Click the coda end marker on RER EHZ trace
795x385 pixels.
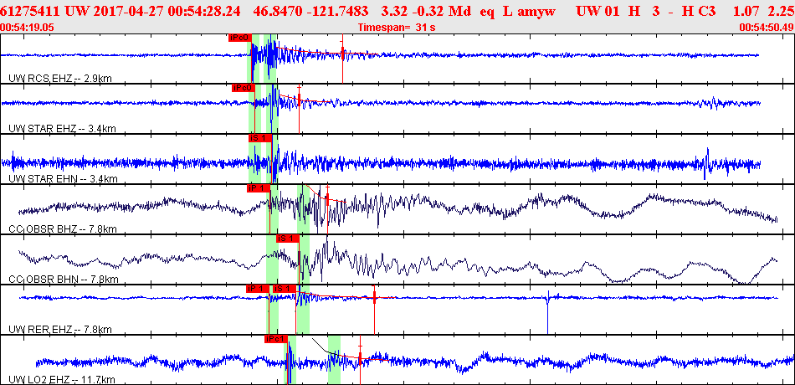click(374, 297)
